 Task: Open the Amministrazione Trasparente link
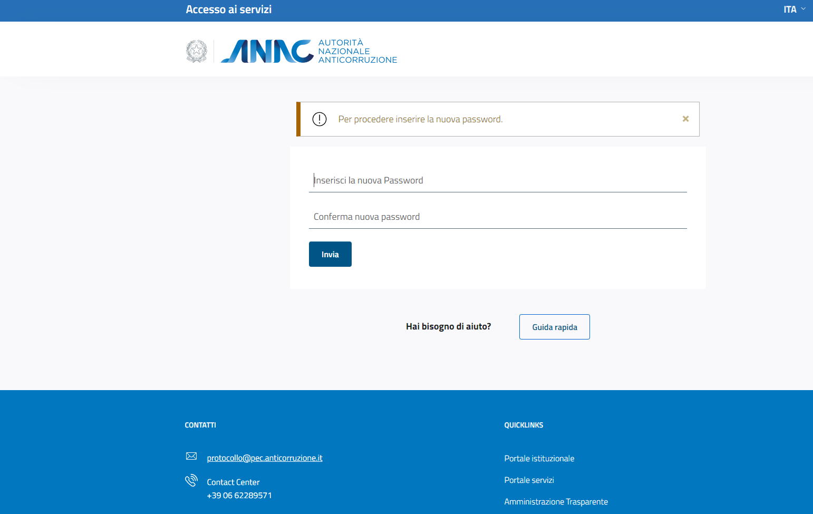pyautogui.click(x=556, y=502)
